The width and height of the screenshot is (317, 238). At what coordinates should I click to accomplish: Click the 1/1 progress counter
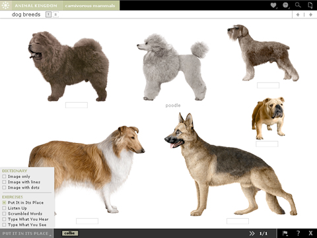pyautogui.click(x=264, y=233)
